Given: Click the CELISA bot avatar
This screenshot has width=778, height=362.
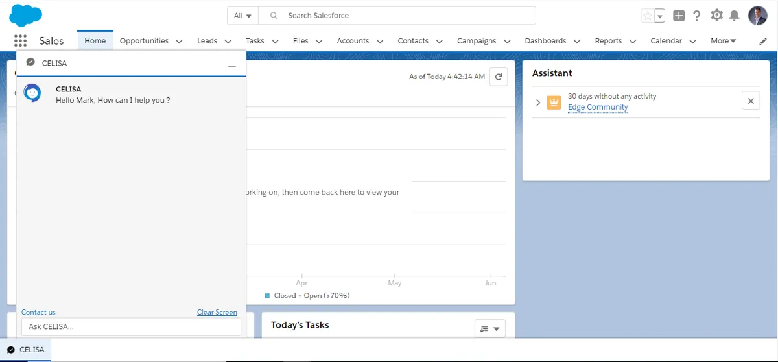Looking at the screenshot, I should 32,93.
